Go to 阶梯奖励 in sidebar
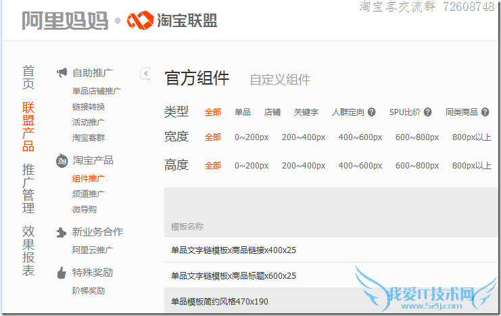The height and width of the screenshot is (316, 501). tap(89, 291)
